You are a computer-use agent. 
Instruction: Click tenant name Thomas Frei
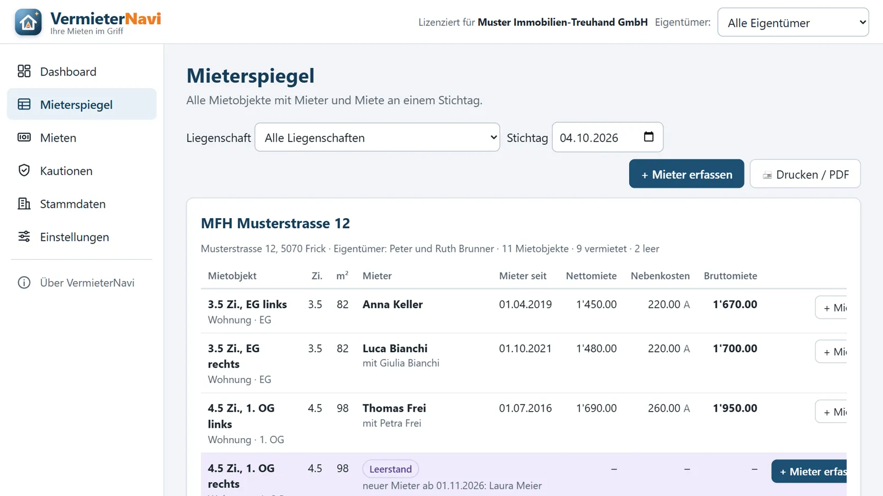(x=394, y=408)
